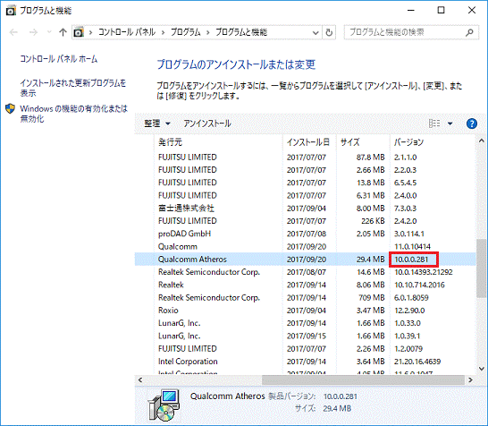Select コントロール パネル in breadcrumb
The height and width of the screenshot is (426, 488).
127,32
